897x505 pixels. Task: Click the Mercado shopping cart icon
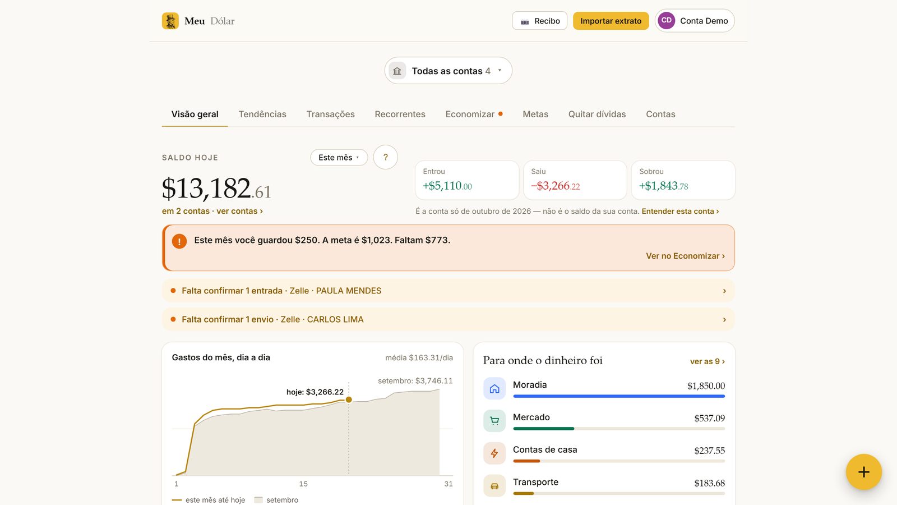(x=494, y=421)
